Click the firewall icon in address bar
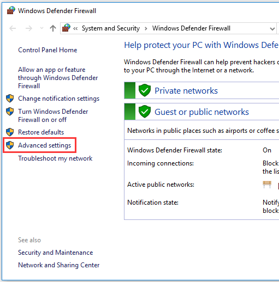This screenshot has width=279, height=282. (x=66, y=28)
